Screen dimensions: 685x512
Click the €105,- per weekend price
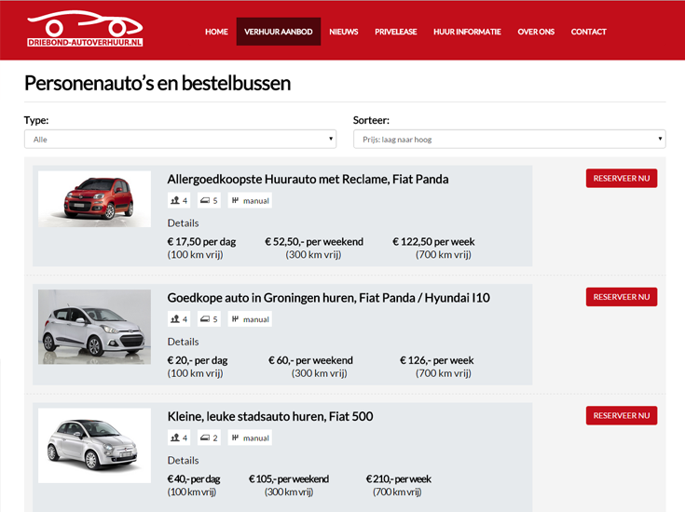point(288,479)
